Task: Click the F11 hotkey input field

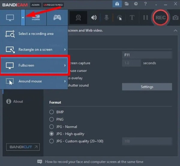Action: point(147,55)
